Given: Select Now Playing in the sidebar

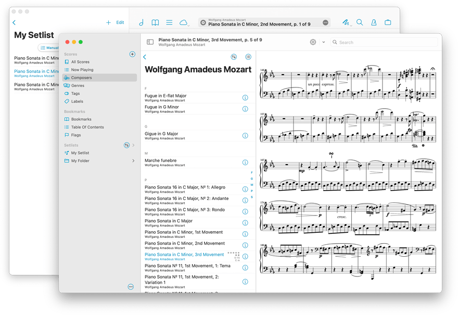Looking at the screenshot, I should pos(99,70).
